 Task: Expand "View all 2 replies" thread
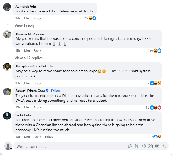click(x=28, y=58)
